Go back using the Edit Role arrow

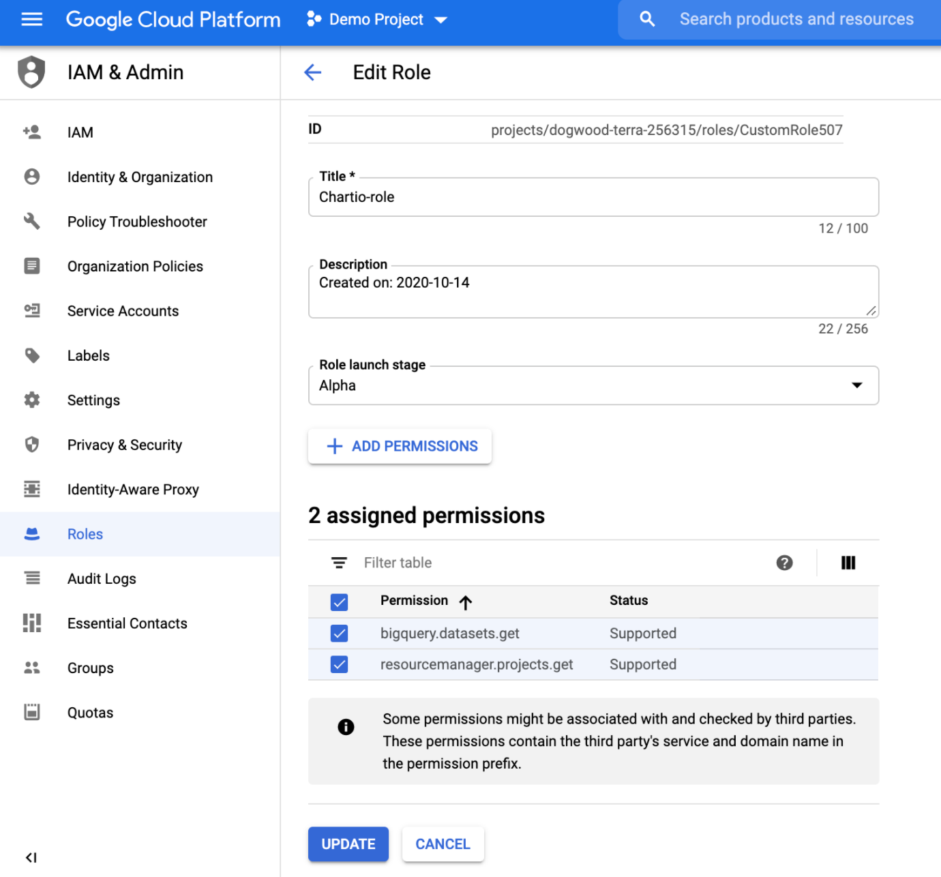(312, 72)
